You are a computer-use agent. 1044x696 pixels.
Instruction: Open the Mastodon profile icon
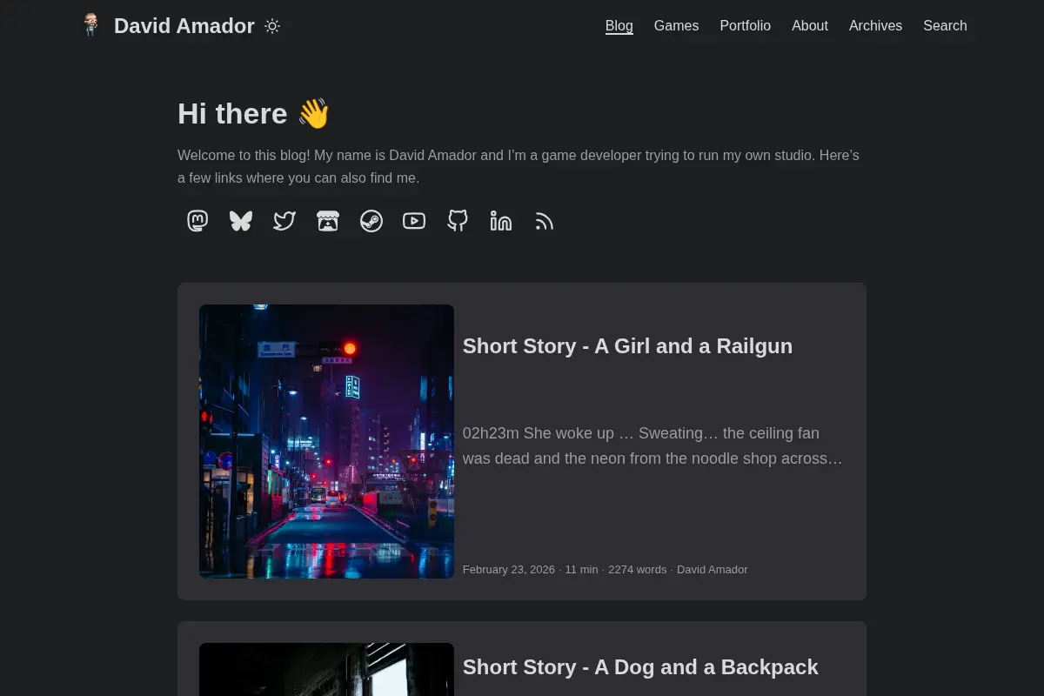pyautogui.click(x=197, y=221)
